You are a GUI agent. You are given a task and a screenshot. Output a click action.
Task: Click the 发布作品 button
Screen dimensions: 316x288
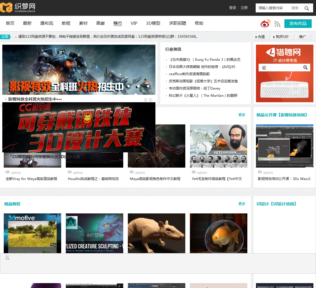298,24
